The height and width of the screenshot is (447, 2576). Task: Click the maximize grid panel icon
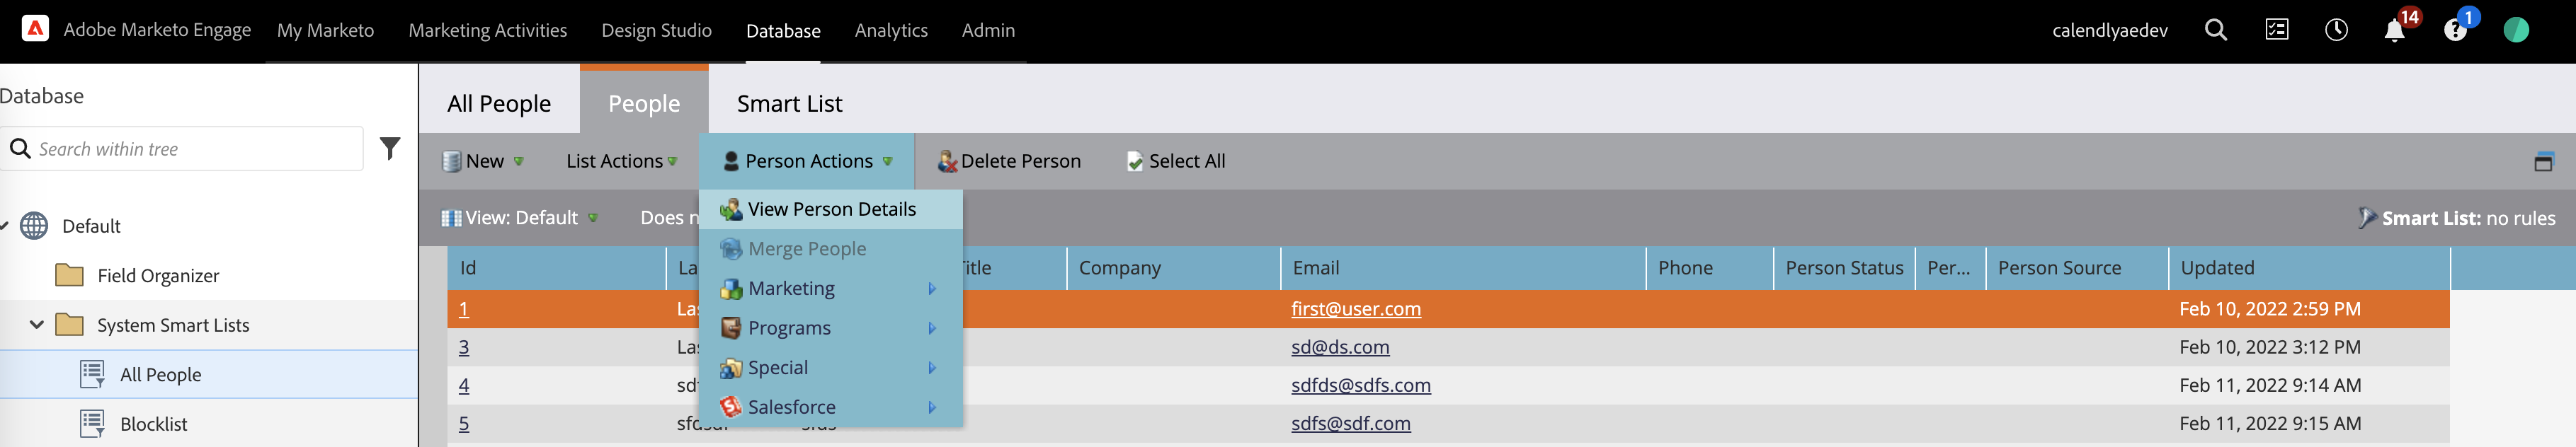pos(2543,162)
